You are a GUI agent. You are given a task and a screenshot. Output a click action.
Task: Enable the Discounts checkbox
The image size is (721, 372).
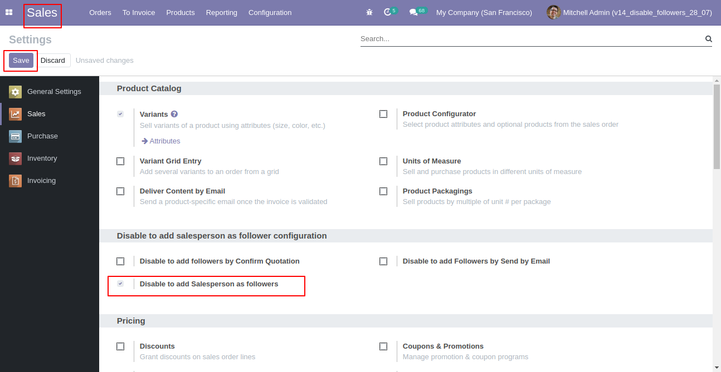click(x=120, y=346)
